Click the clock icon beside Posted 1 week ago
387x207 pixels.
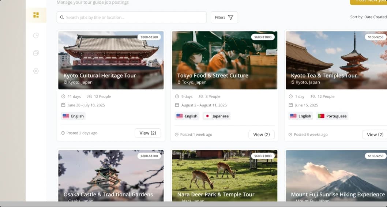coord(177,135)
